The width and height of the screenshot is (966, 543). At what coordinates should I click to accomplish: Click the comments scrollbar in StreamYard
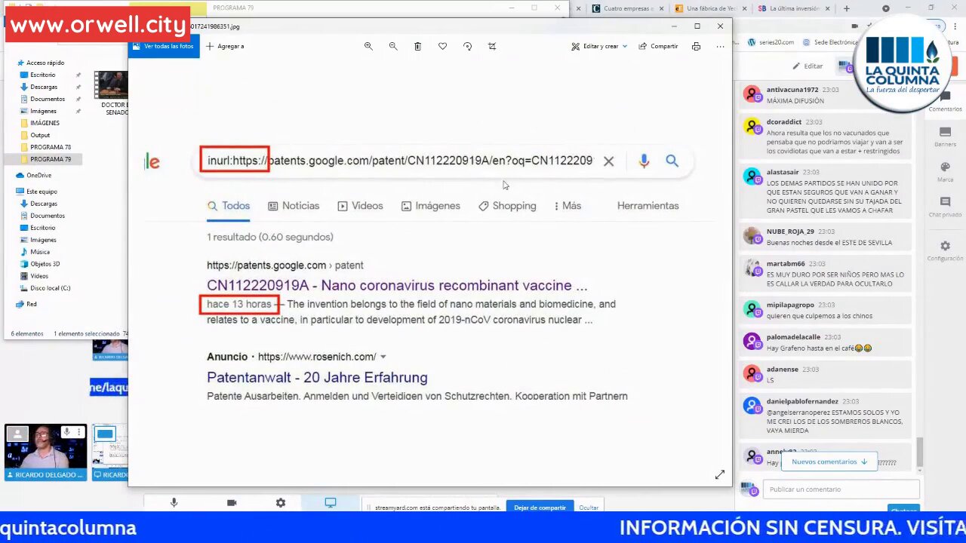(918, 452)
